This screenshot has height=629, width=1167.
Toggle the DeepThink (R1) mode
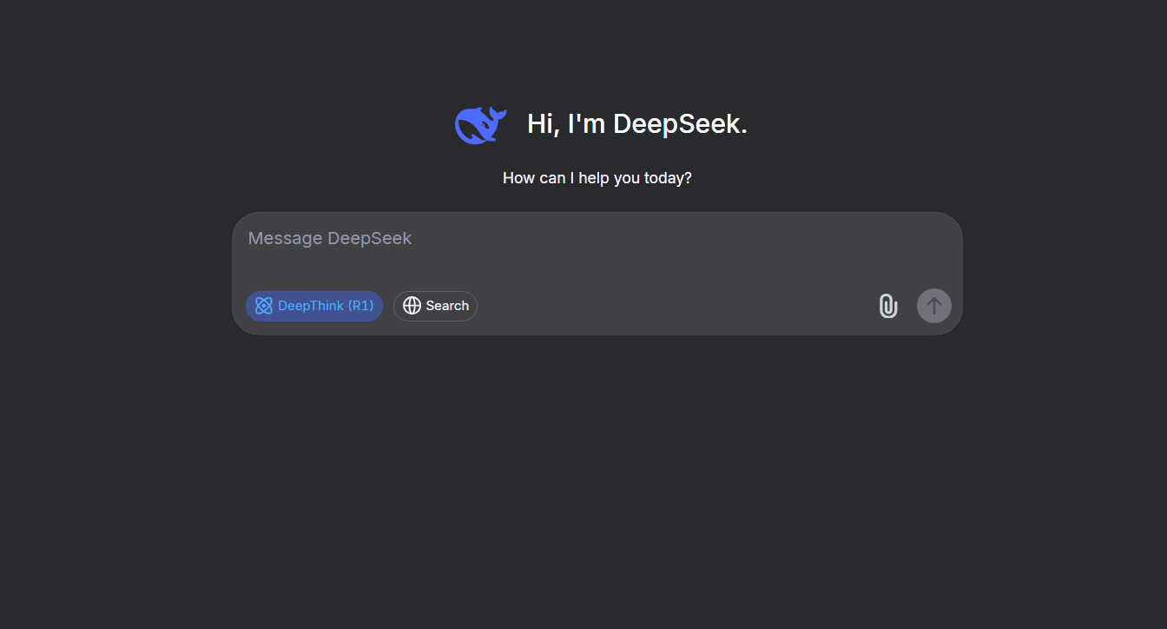[314, 306]
